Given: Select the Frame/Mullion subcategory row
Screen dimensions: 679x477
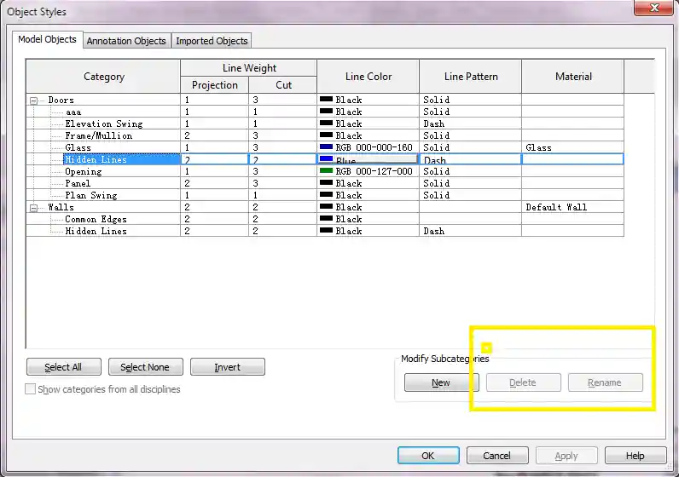Looking at the screenshot, I should pyautogui.click(x=99, y=135).
